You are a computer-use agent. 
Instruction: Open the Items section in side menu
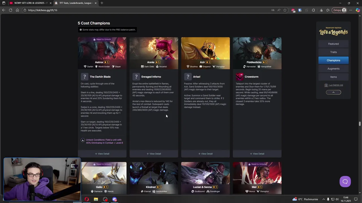333,77
